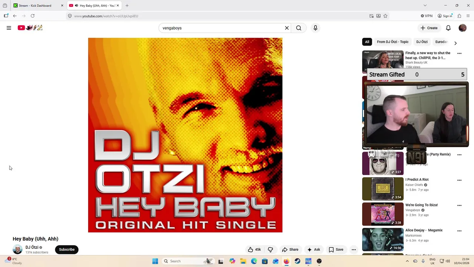The image size is (474, 267).
Task: Click the browser address bar URL
Action: click(106, 16)
